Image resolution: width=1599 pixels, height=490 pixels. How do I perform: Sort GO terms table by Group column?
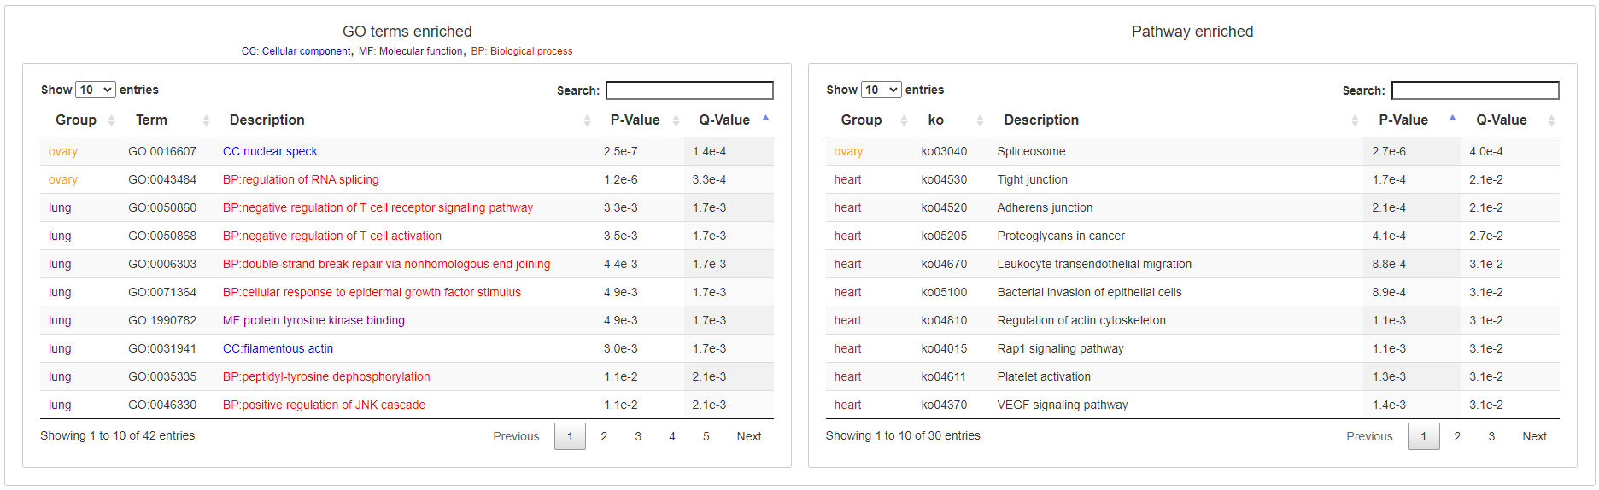tap(79, 120)
